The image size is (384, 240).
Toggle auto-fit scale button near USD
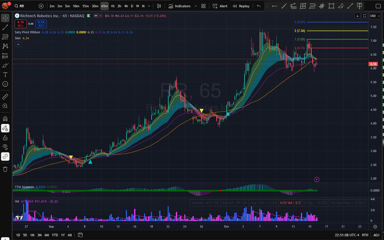pos(364,16)
